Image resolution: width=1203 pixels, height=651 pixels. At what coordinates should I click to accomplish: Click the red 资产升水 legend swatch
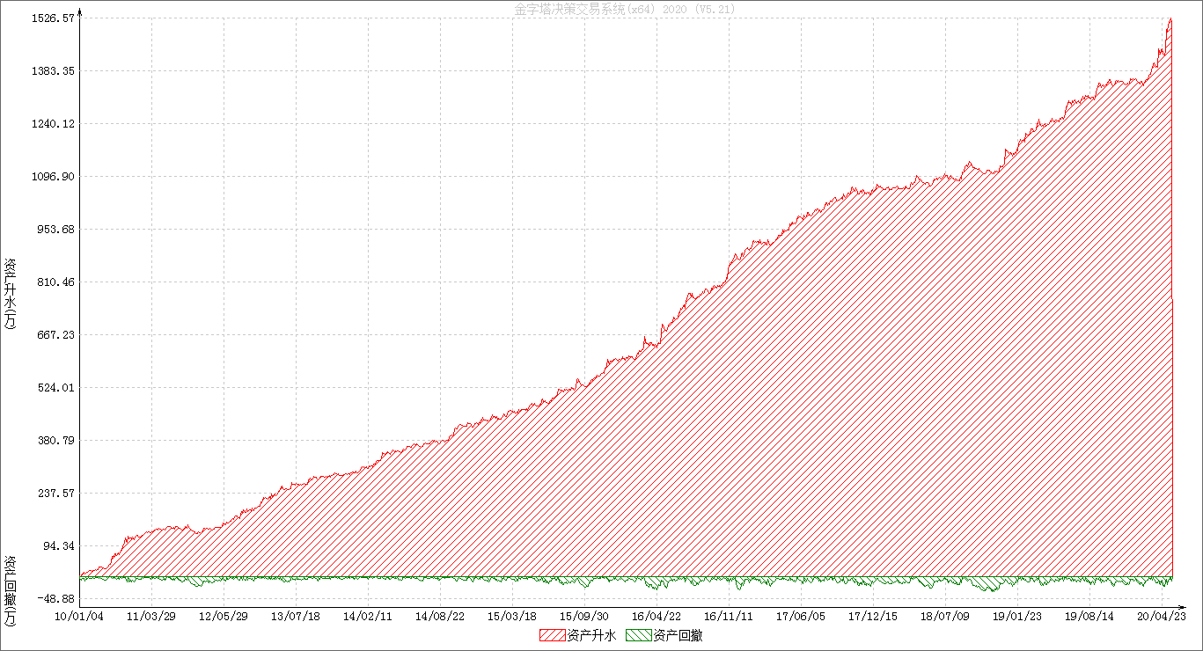tap(552, 635)
